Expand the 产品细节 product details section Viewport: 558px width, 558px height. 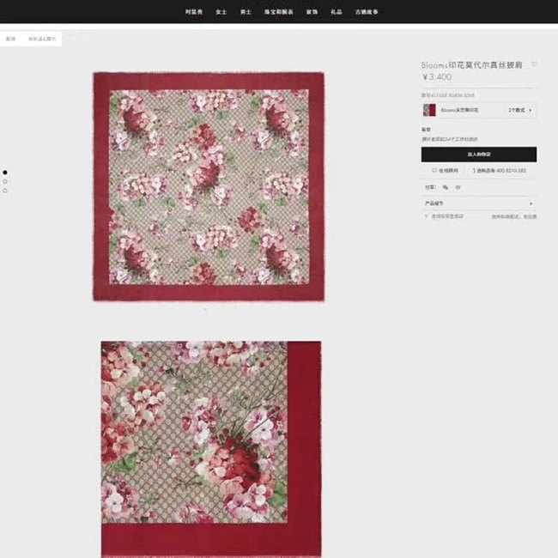click(478, 203)
